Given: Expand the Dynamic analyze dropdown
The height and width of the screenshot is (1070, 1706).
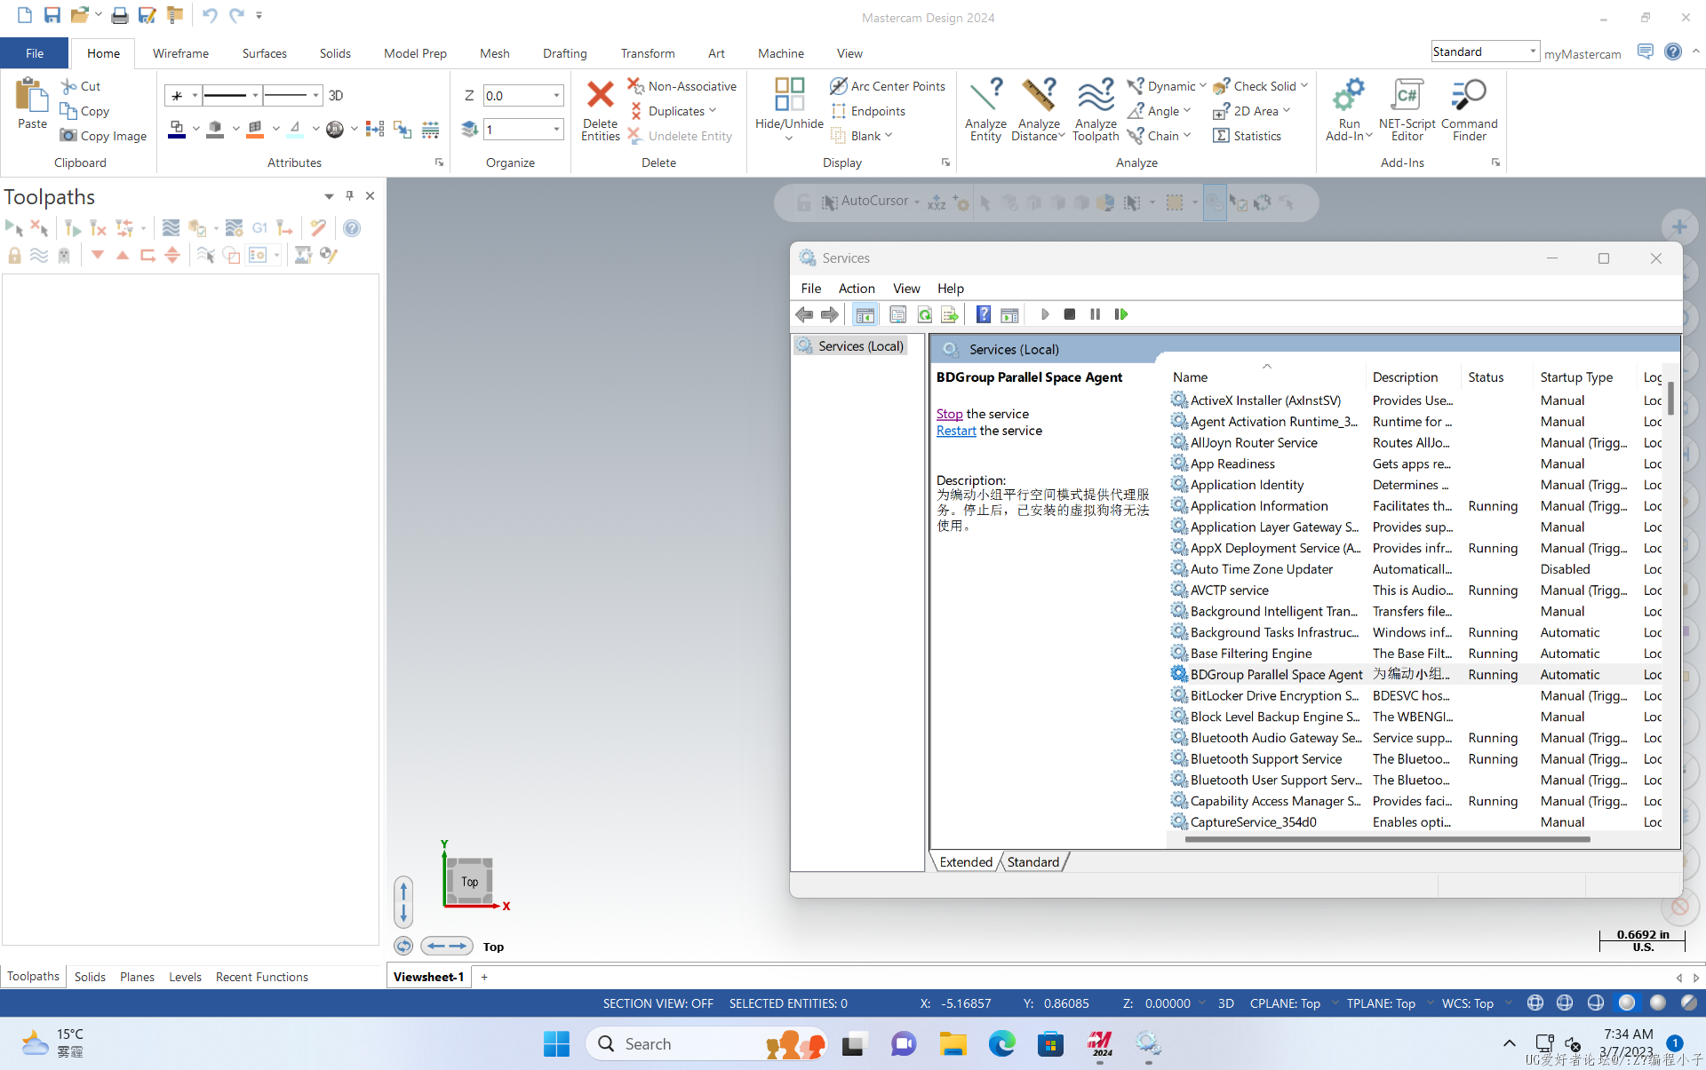Looking at the screenshot, I should tap(1203, 86).
